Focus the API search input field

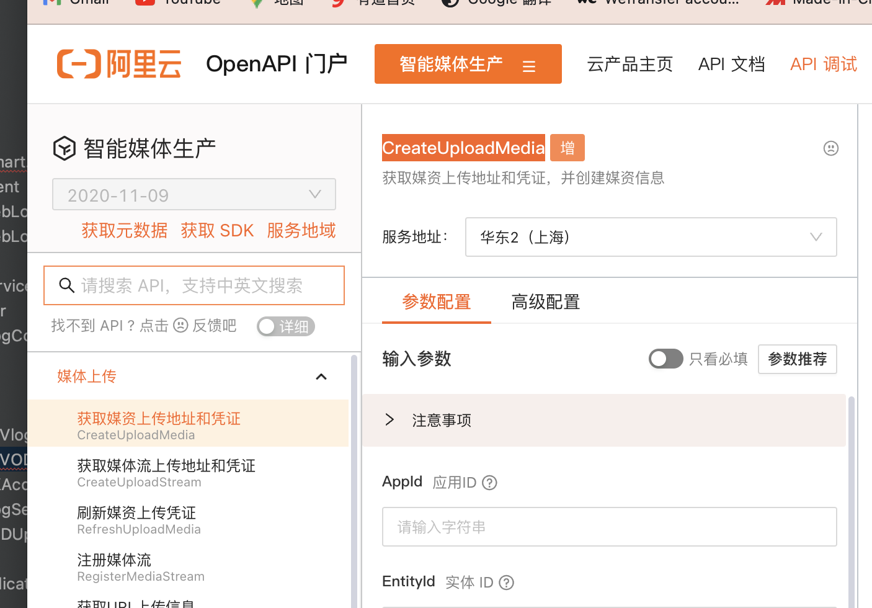click(194, 285)
